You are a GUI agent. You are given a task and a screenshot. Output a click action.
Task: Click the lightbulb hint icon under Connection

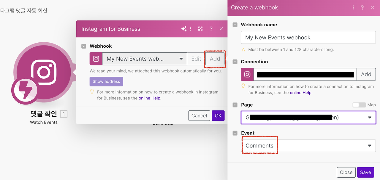pos(243,86)
